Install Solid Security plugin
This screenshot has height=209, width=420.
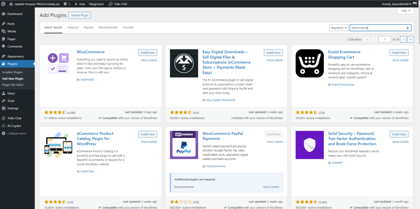[x=399, y=134]
